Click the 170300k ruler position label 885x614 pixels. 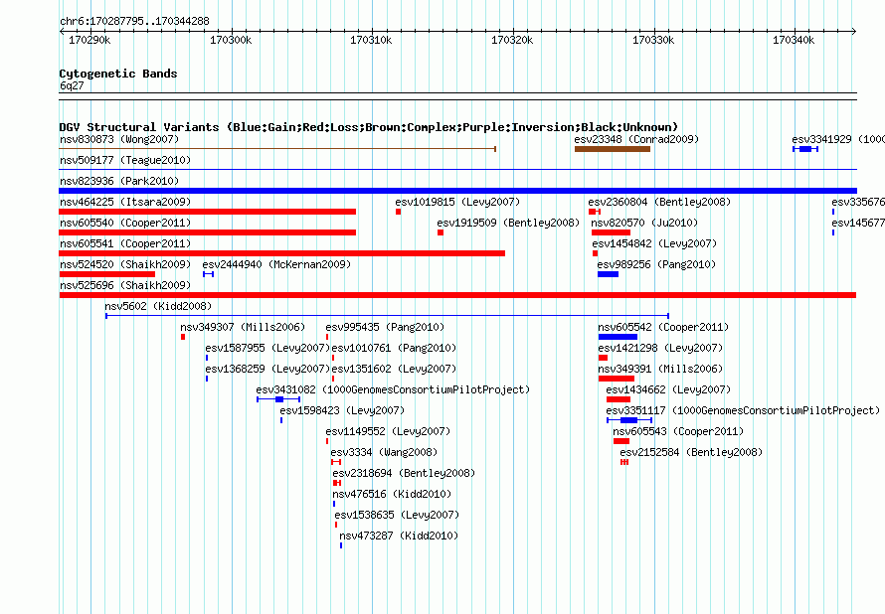pos(231,40)
